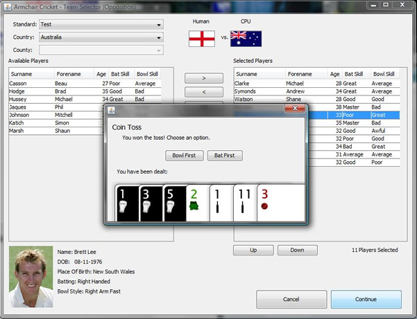417x319 pixels.
Task: Click the highlighted row aged 33 Poor Great
Action: point(354,115)
